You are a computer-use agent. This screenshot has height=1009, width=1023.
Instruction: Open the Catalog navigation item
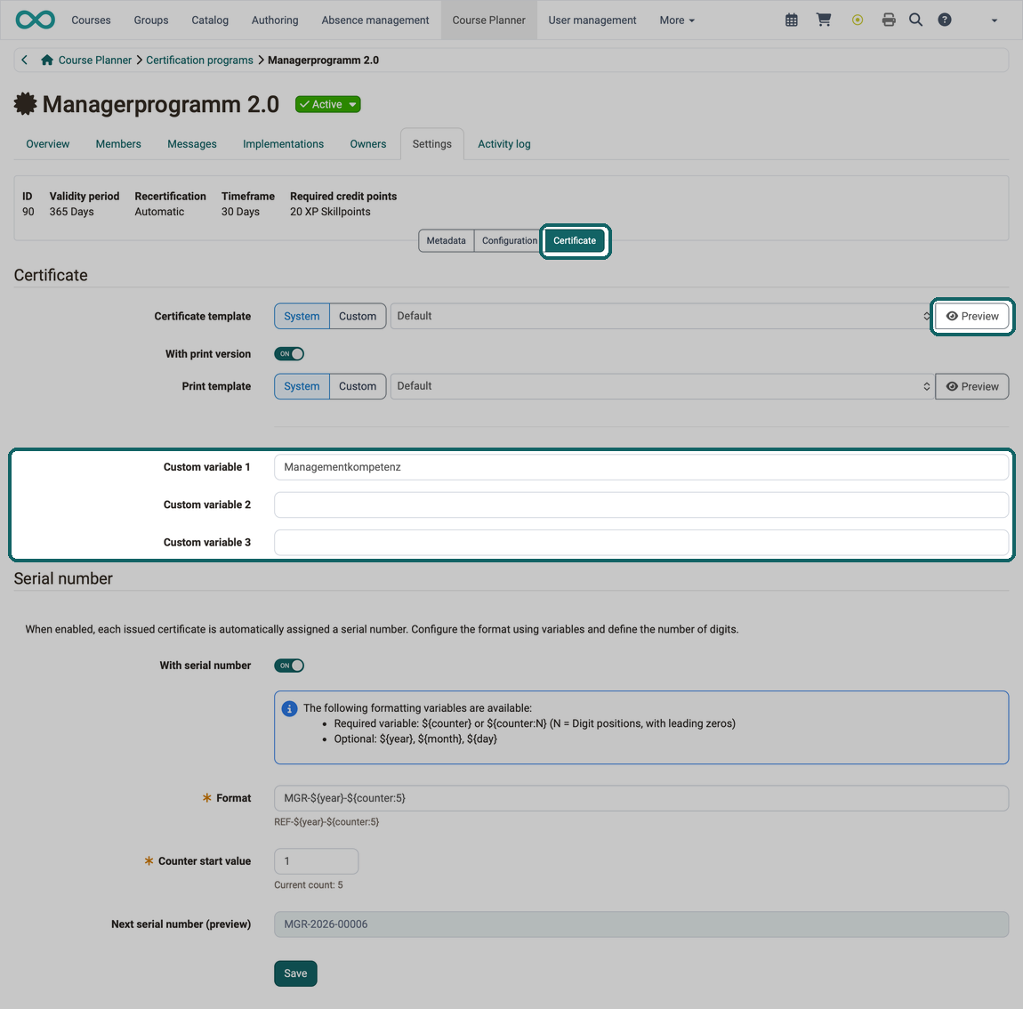point(210,20)
